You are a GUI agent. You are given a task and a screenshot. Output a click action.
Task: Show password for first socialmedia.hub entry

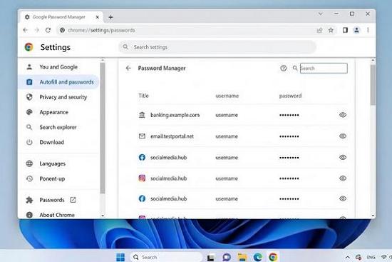coord(343,157)
